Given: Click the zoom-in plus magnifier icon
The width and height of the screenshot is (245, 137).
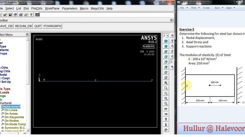Looking at the screenshot, I should click(166, 98).
